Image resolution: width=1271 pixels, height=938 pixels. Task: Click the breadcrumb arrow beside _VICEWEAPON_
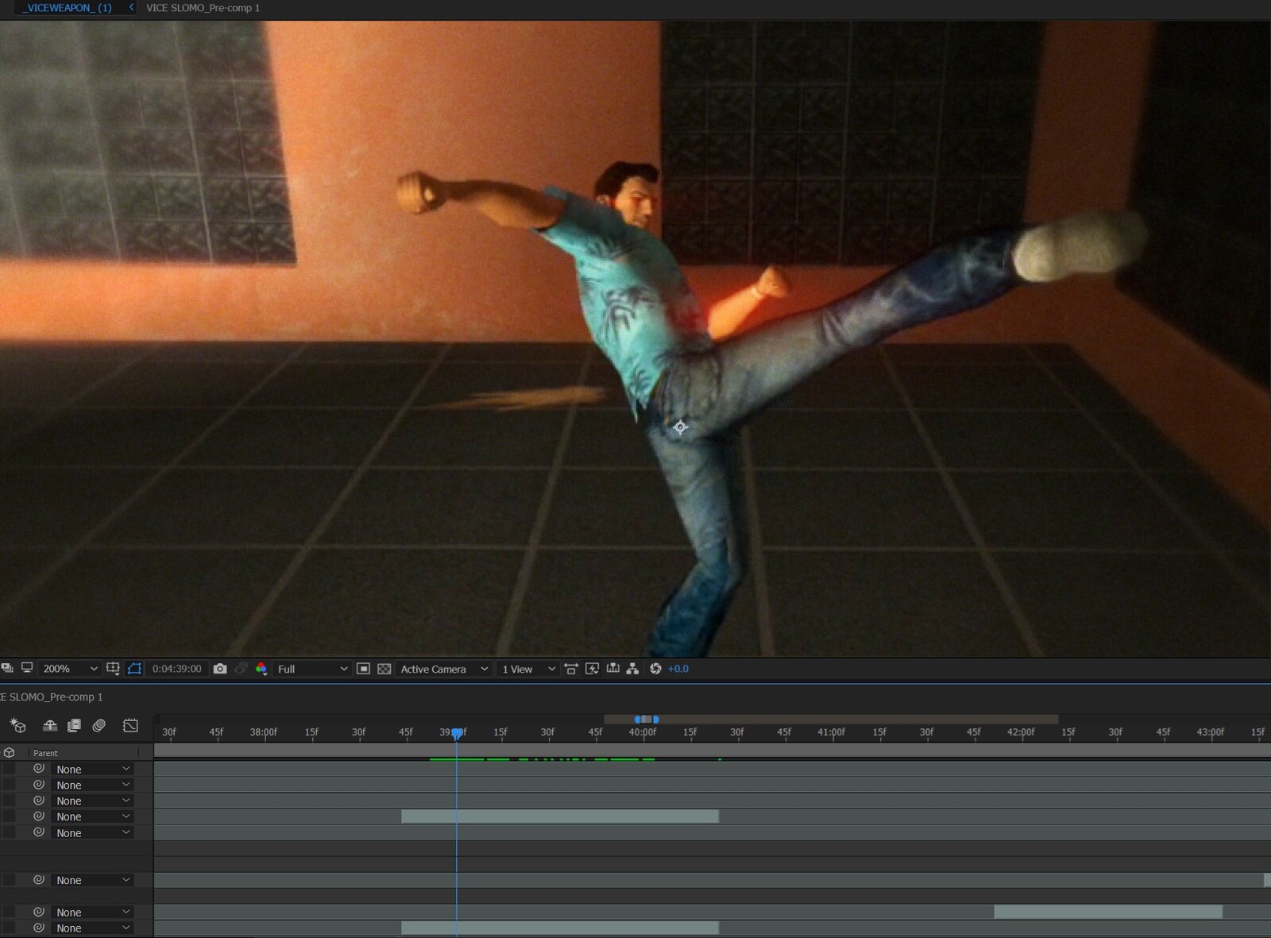pos(131,7)
